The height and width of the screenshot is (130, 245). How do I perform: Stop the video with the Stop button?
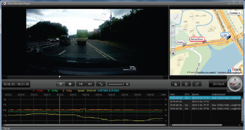tap(70, 84)
